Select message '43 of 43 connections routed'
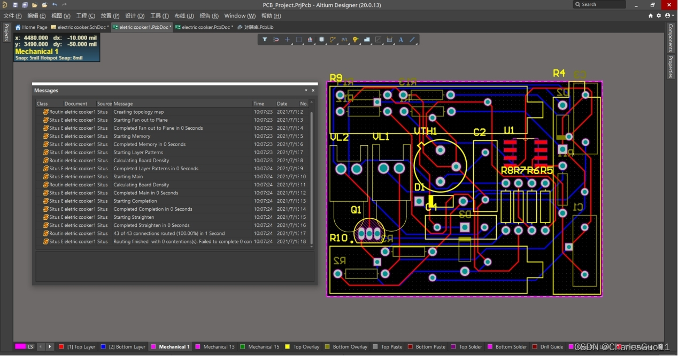 [173, 233]
